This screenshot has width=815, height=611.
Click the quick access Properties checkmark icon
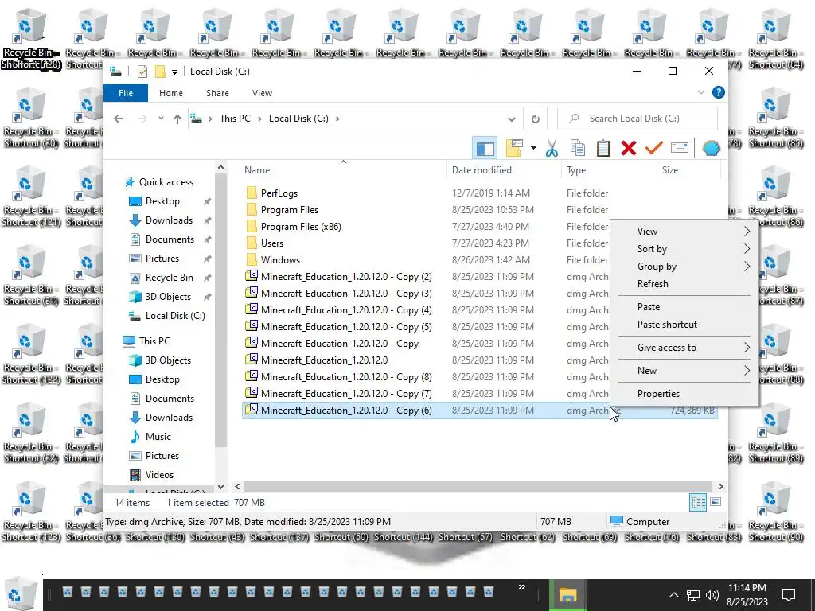[x=142, y=72]
